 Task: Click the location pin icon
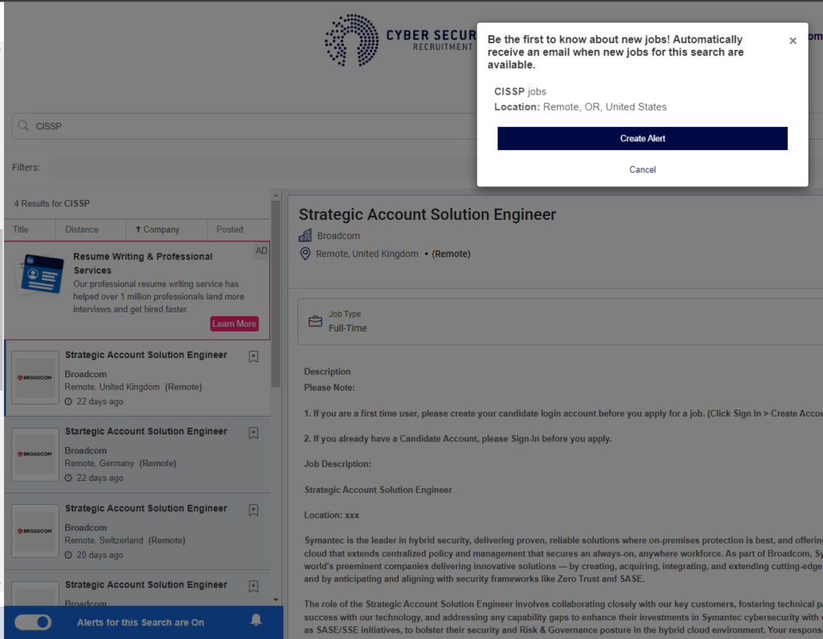[x=305, y=254]
